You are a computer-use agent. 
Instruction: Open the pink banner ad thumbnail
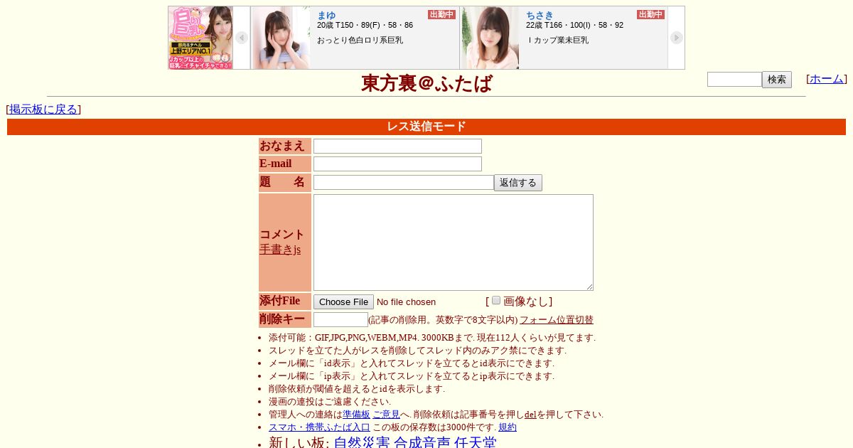[x=200, y=38]
